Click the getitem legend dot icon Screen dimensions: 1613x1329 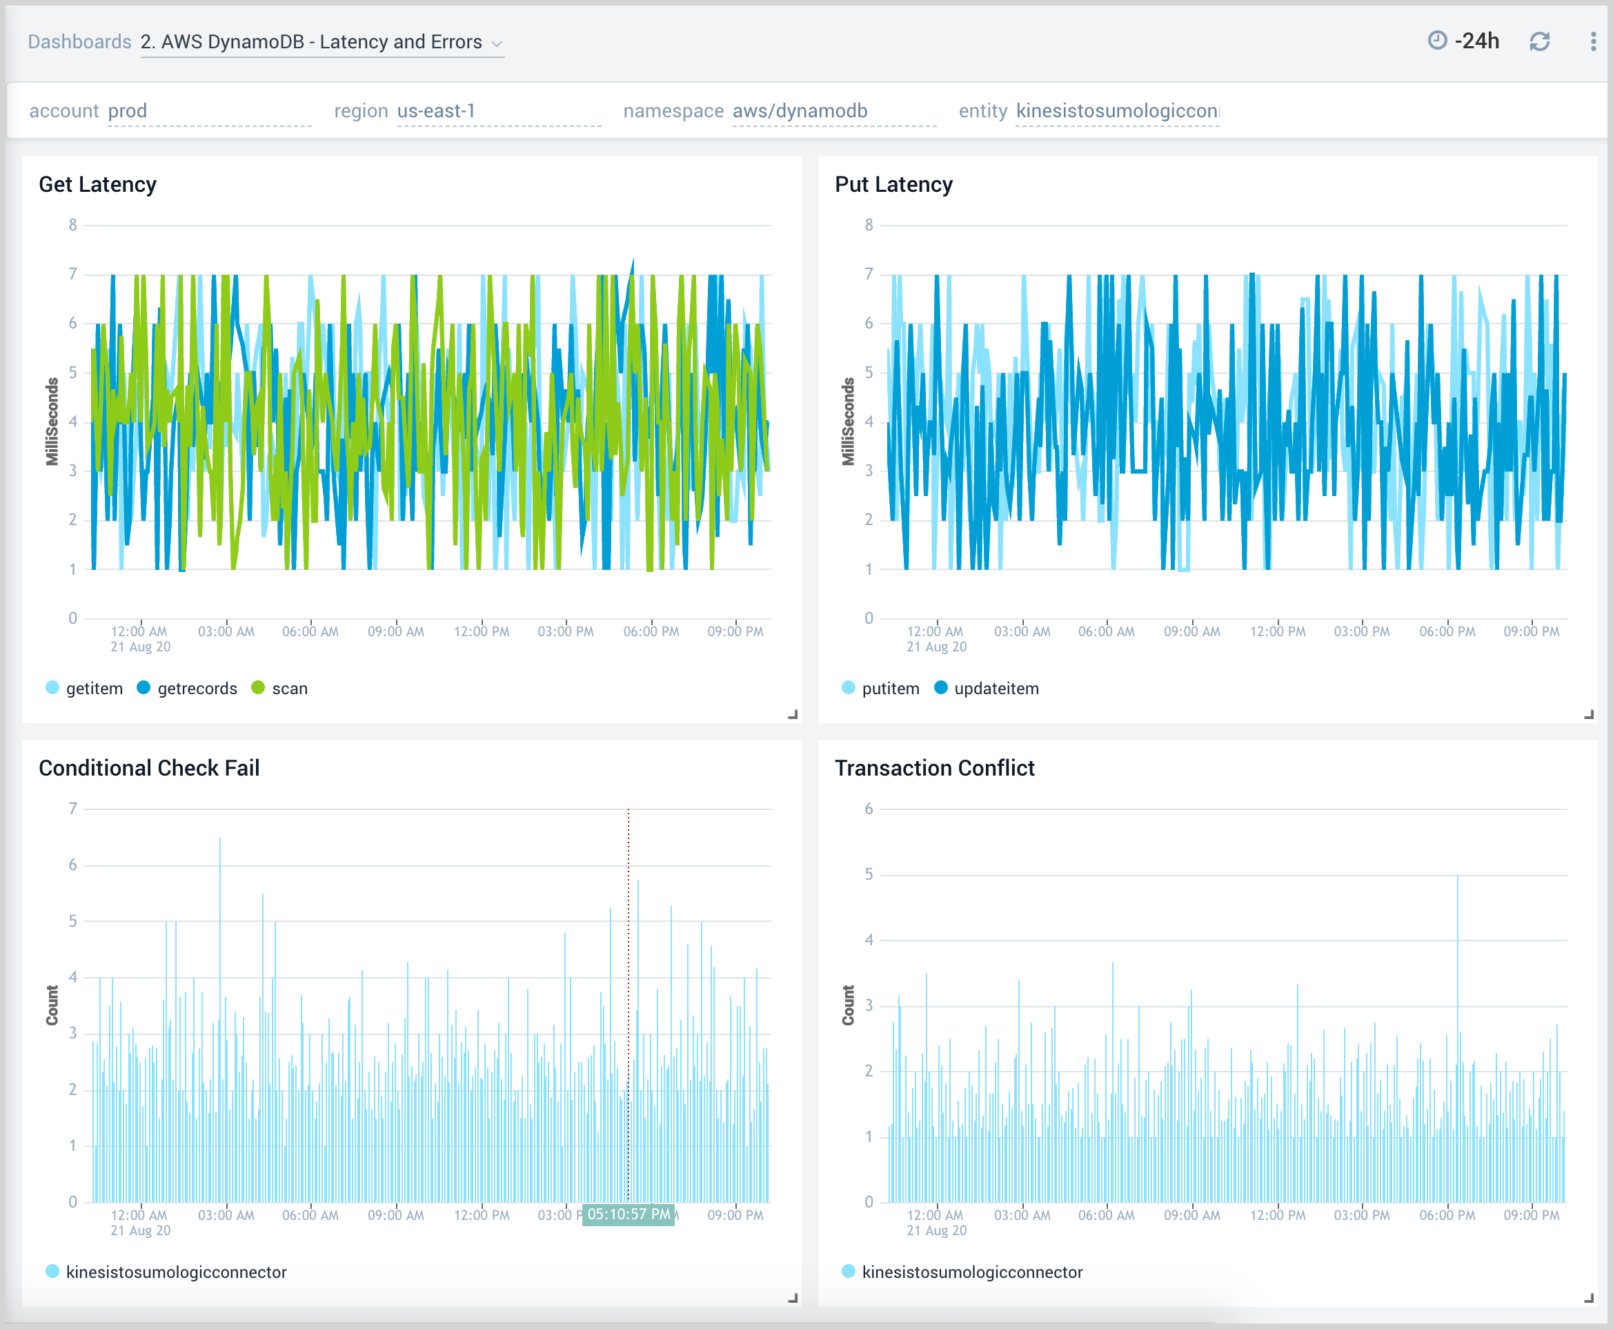[52, 688]
